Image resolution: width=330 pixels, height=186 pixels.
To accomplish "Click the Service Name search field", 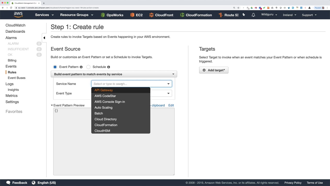I will click(129, 84).
